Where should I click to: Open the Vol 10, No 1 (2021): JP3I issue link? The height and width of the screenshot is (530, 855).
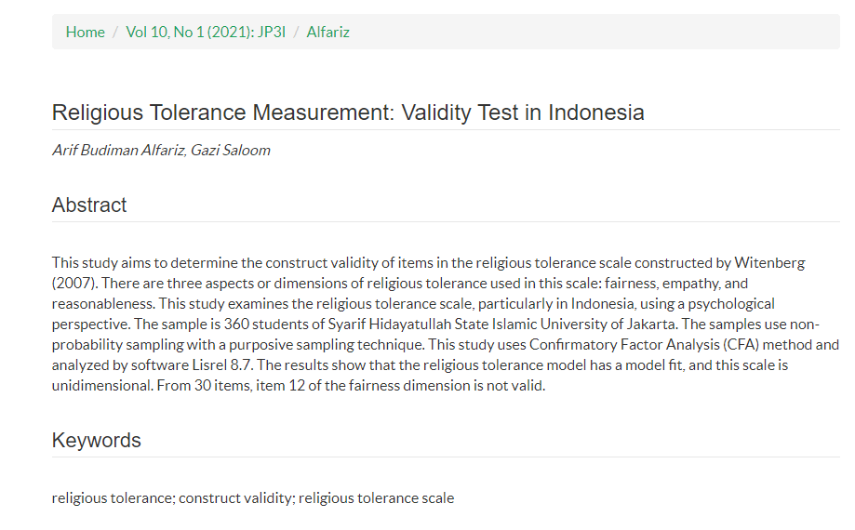[x=206, y=32]
